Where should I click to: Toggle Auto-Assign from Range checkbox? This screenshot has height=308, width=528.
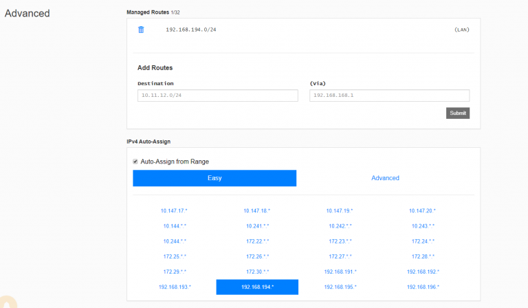click(x=135, y=162)
